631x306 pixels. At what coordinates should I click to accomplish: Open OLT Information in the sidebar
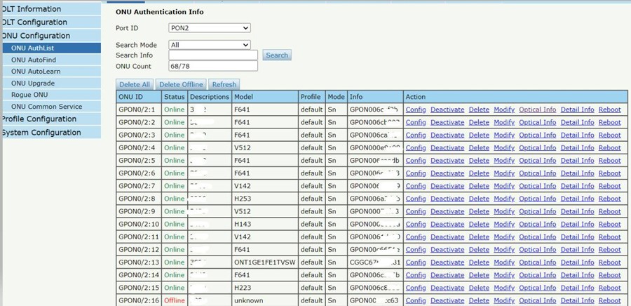coord(50,9)
